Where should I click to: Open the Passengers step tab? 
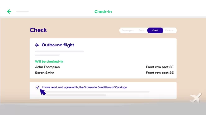(127, 30)
